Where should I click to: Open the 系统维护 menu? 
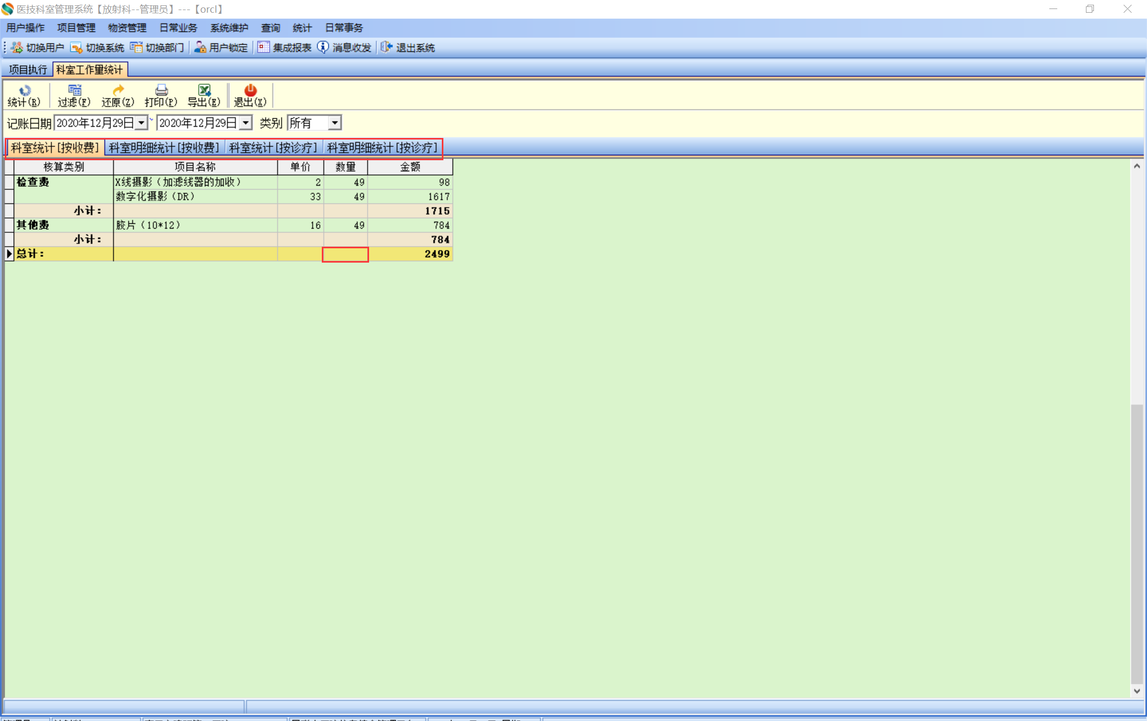pyautogui.click(x=229, y=28)
